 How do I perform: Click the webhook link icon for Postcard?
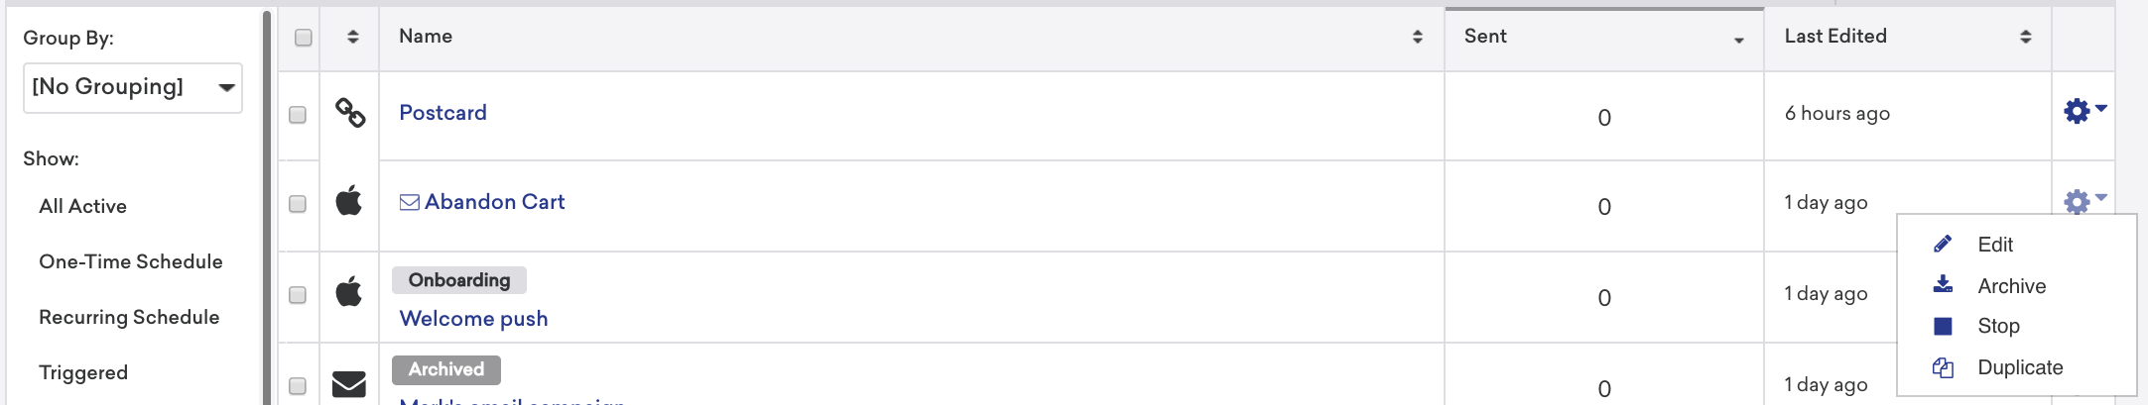(x=349, y=113)
